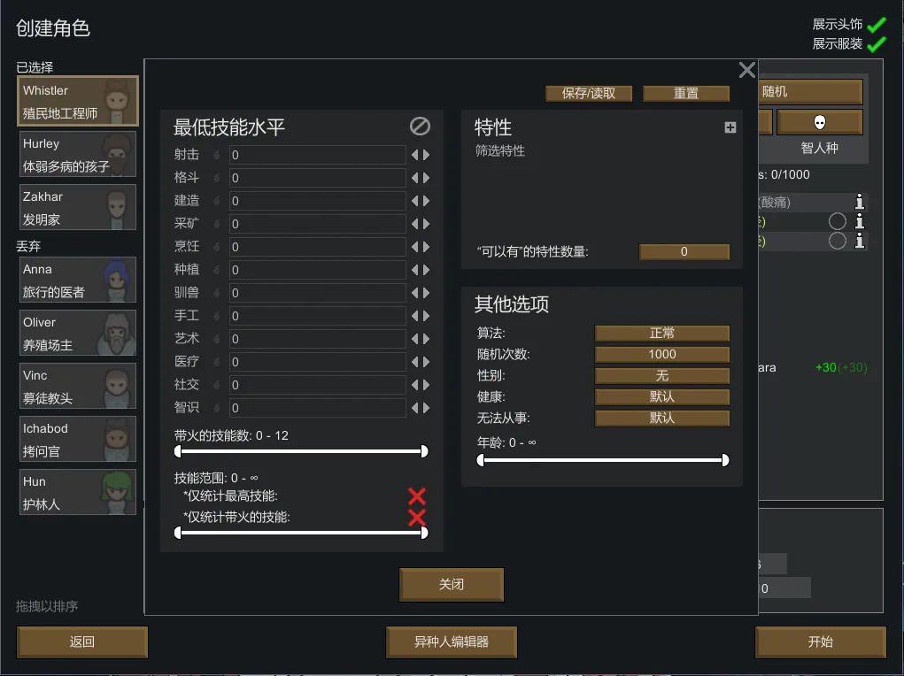Decrease 格斗 minimum skill with left arrow
This screenshot has height=676, width=904.
click(414, 178)
